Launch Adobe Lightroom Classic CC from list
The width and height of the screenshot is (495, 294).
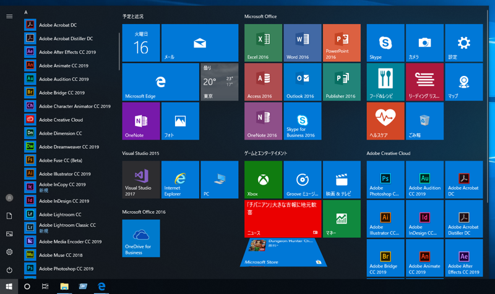tap(70, 228)
